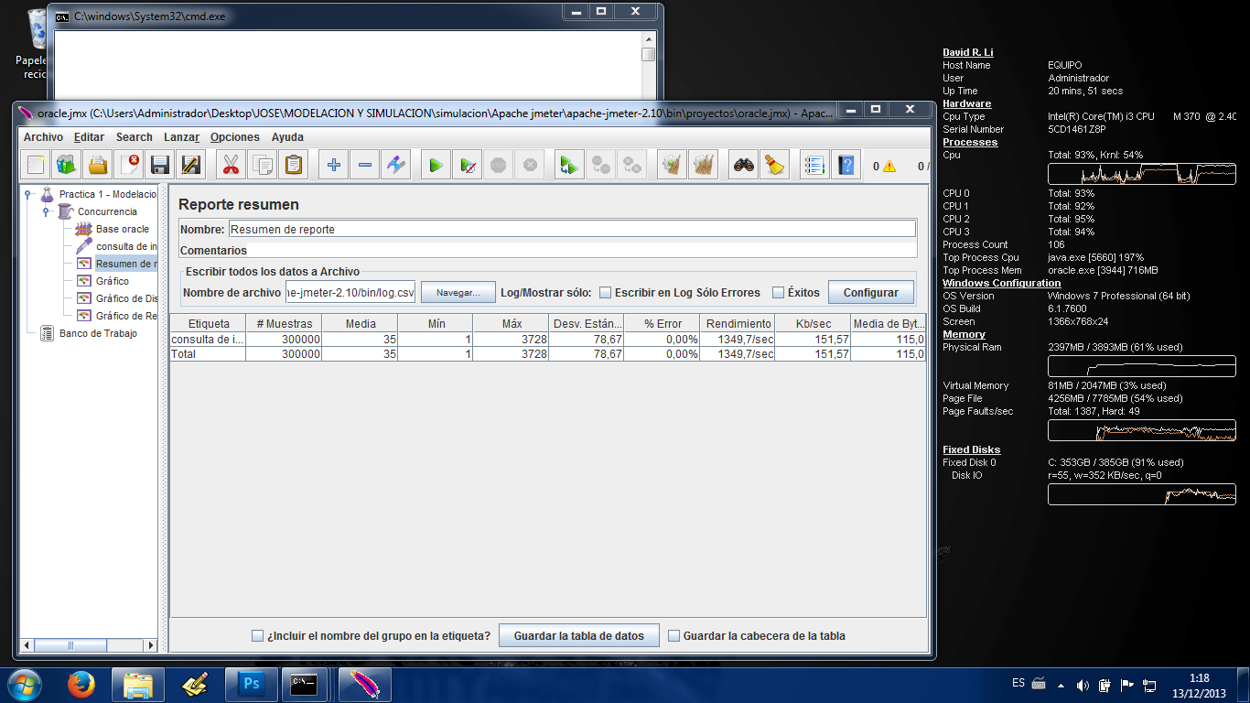Click the Clear broom-gear icon

click(x=672, y=165)
